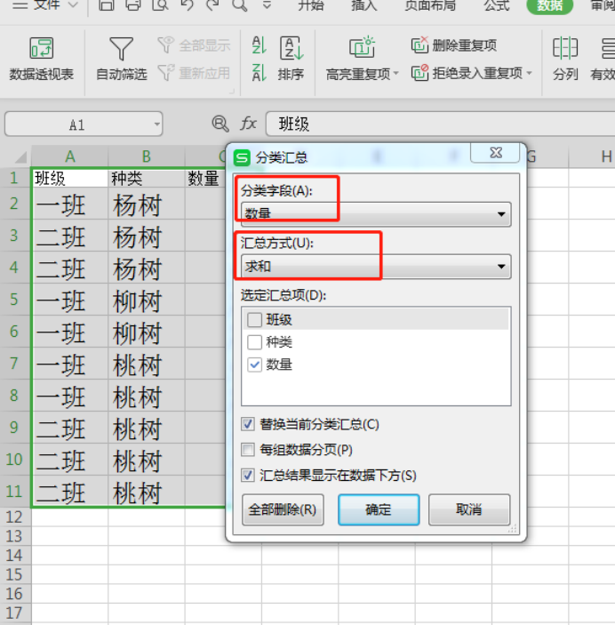Click in the formula bar showing 班级
Image resolution: width=615 pixels, height=625 pixels.
(x=441, y=124)
